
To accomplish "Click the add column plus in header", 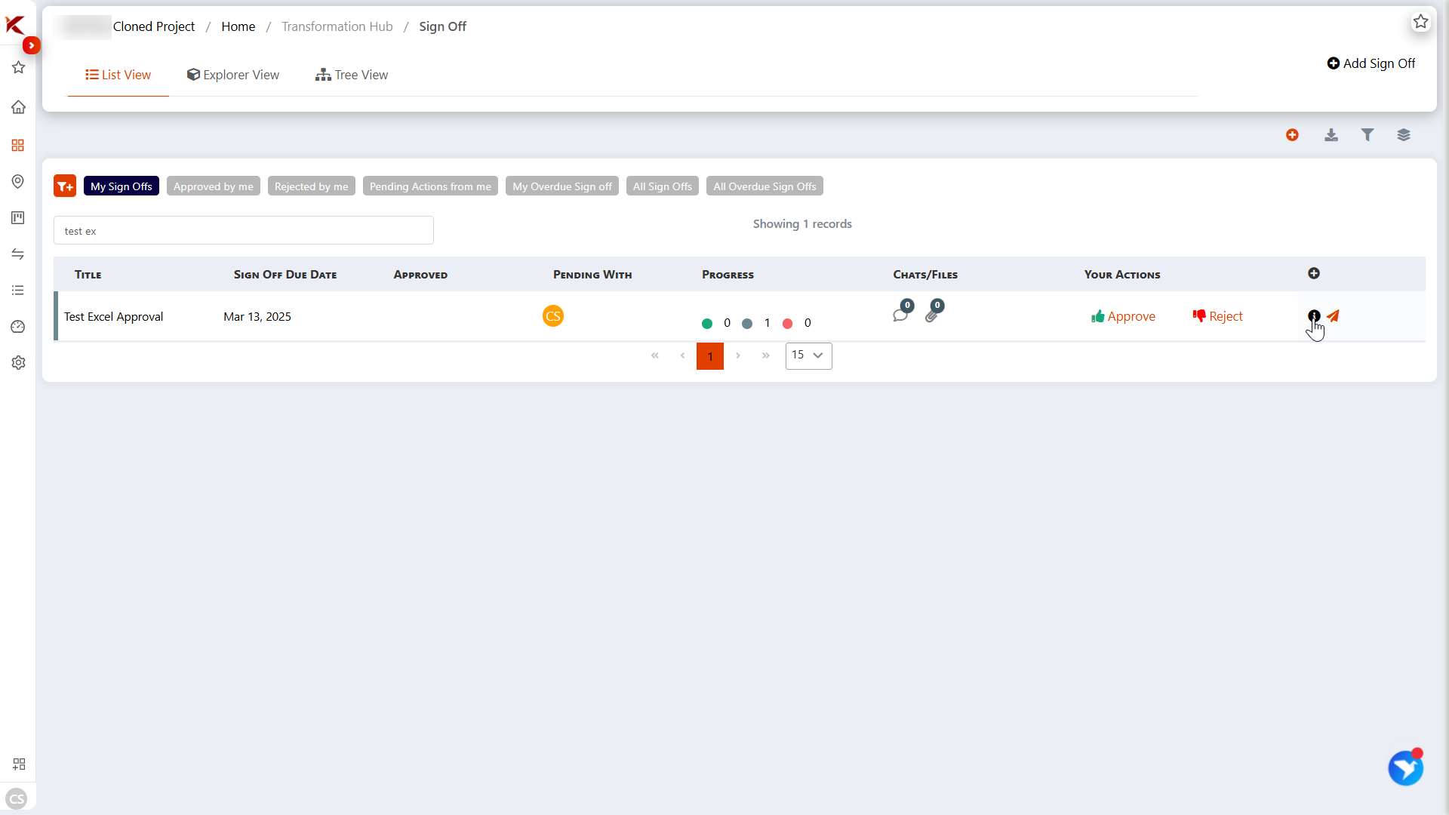I will [x=1314, y=274].
